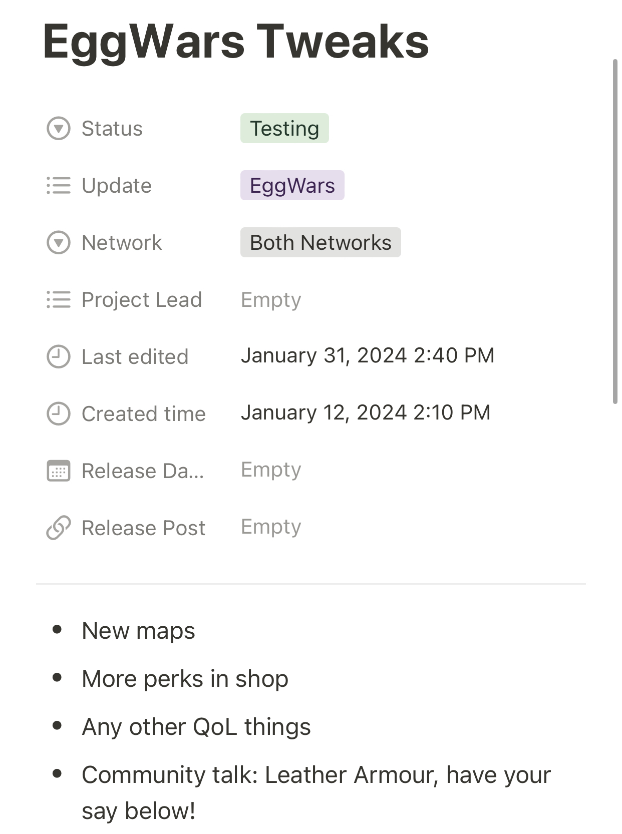622x834 pixels.
Task: Click the More perks in shop bullet
Action: coord(185,678)
